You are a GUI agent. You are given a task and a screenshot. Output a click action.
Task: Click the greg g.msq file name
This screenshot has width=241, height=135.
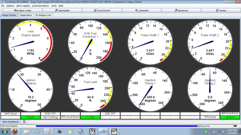(204, 126)
